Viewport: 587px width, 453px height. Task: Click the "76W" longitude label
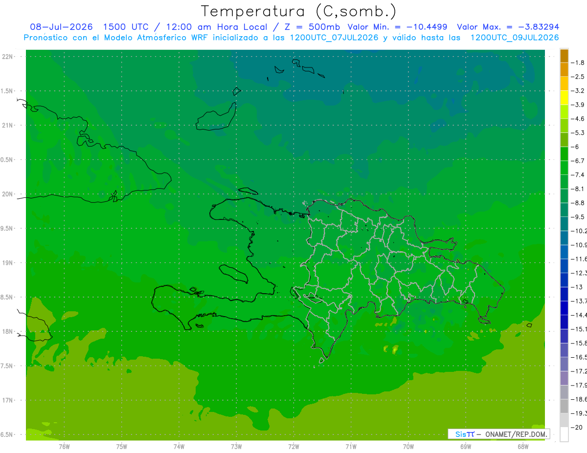pyautogui.click(x=64, y=446)
